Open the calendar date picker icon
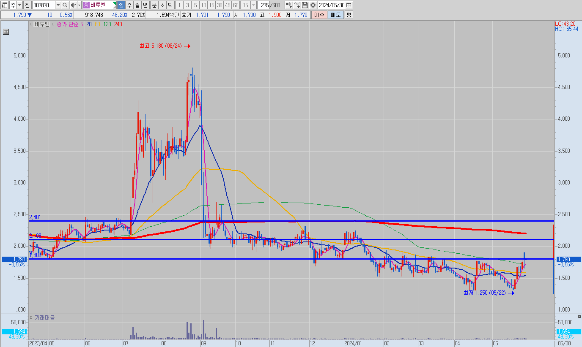The image size is (582, 347). 349,5
